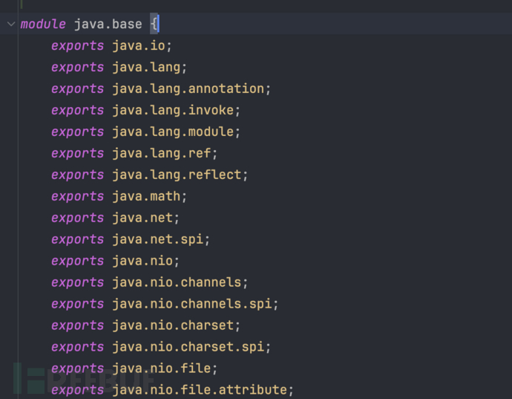The image size is (512, 399).
Task: Click java.lang.module package text
Action: (176, 132)
